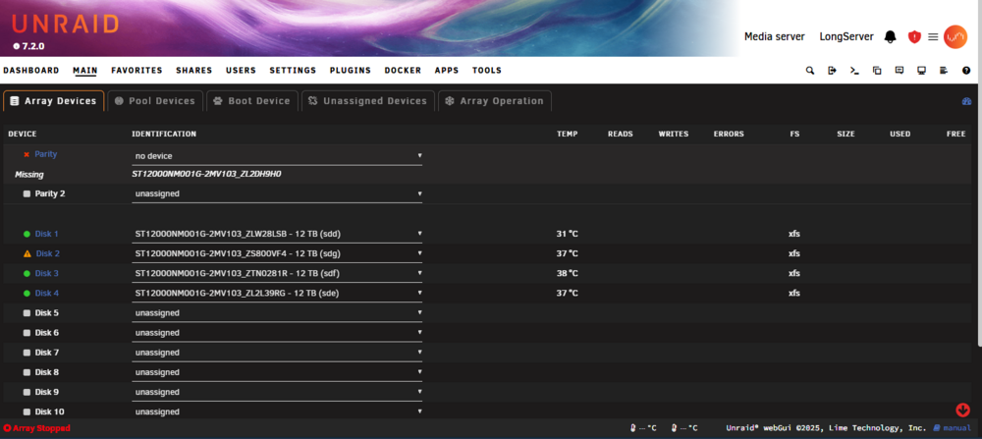Open the notifications bell
Screen dimensions: 982x439
(x=890, y=37)
